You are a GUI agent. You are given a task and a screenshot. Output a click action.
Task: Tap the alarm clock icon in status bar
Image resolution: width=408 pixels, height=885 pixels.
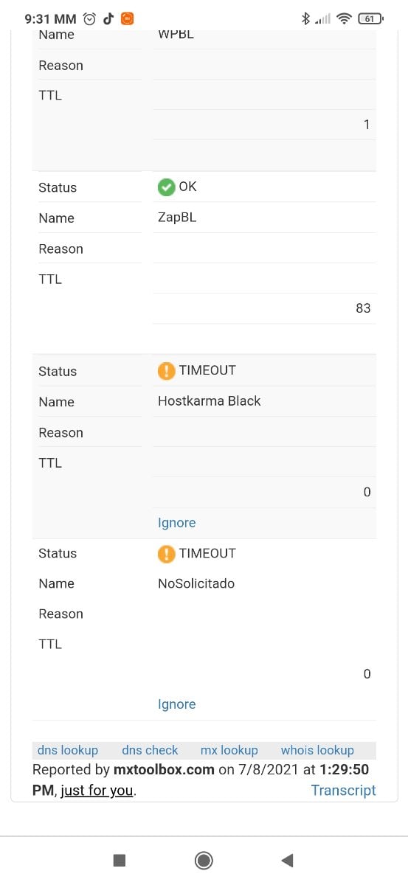pos(90,19)
